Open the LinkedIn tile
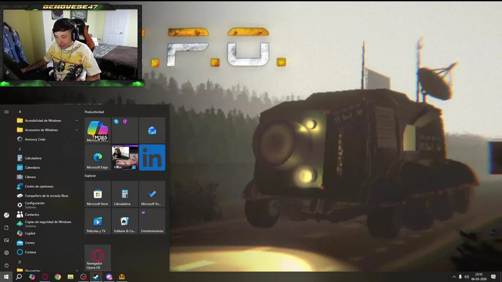The height and width of the screenshot is (282, 502). tap(152, 157)
